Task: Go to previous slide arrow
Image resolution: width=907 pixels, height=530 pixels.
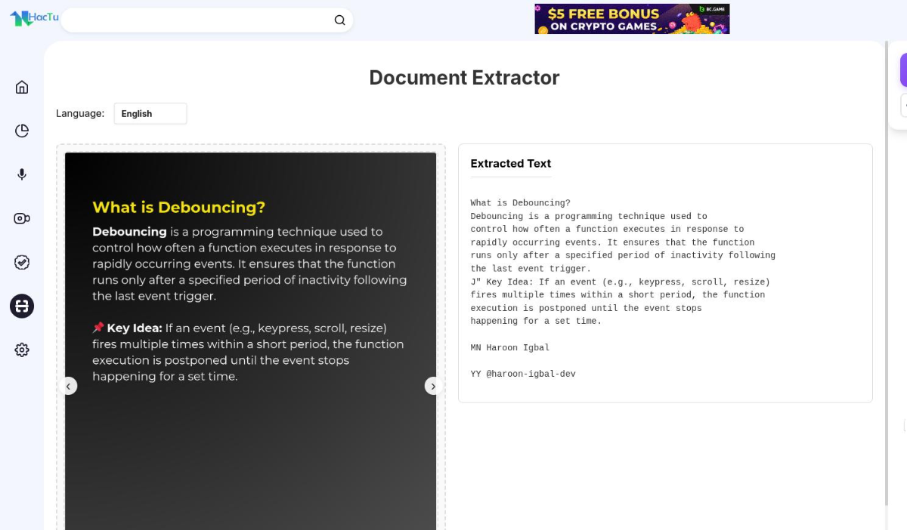Action: coord(68,386)
